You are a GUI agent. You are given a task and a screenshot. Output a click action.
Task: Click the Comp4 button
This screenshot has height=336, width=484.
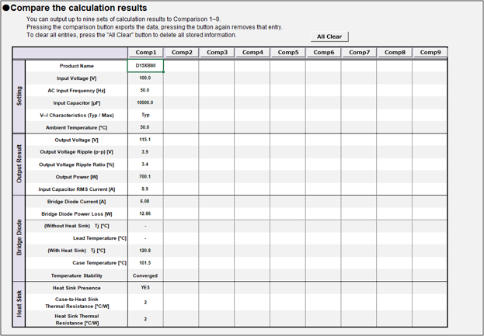pyautogui.click(x=252, y=53)
